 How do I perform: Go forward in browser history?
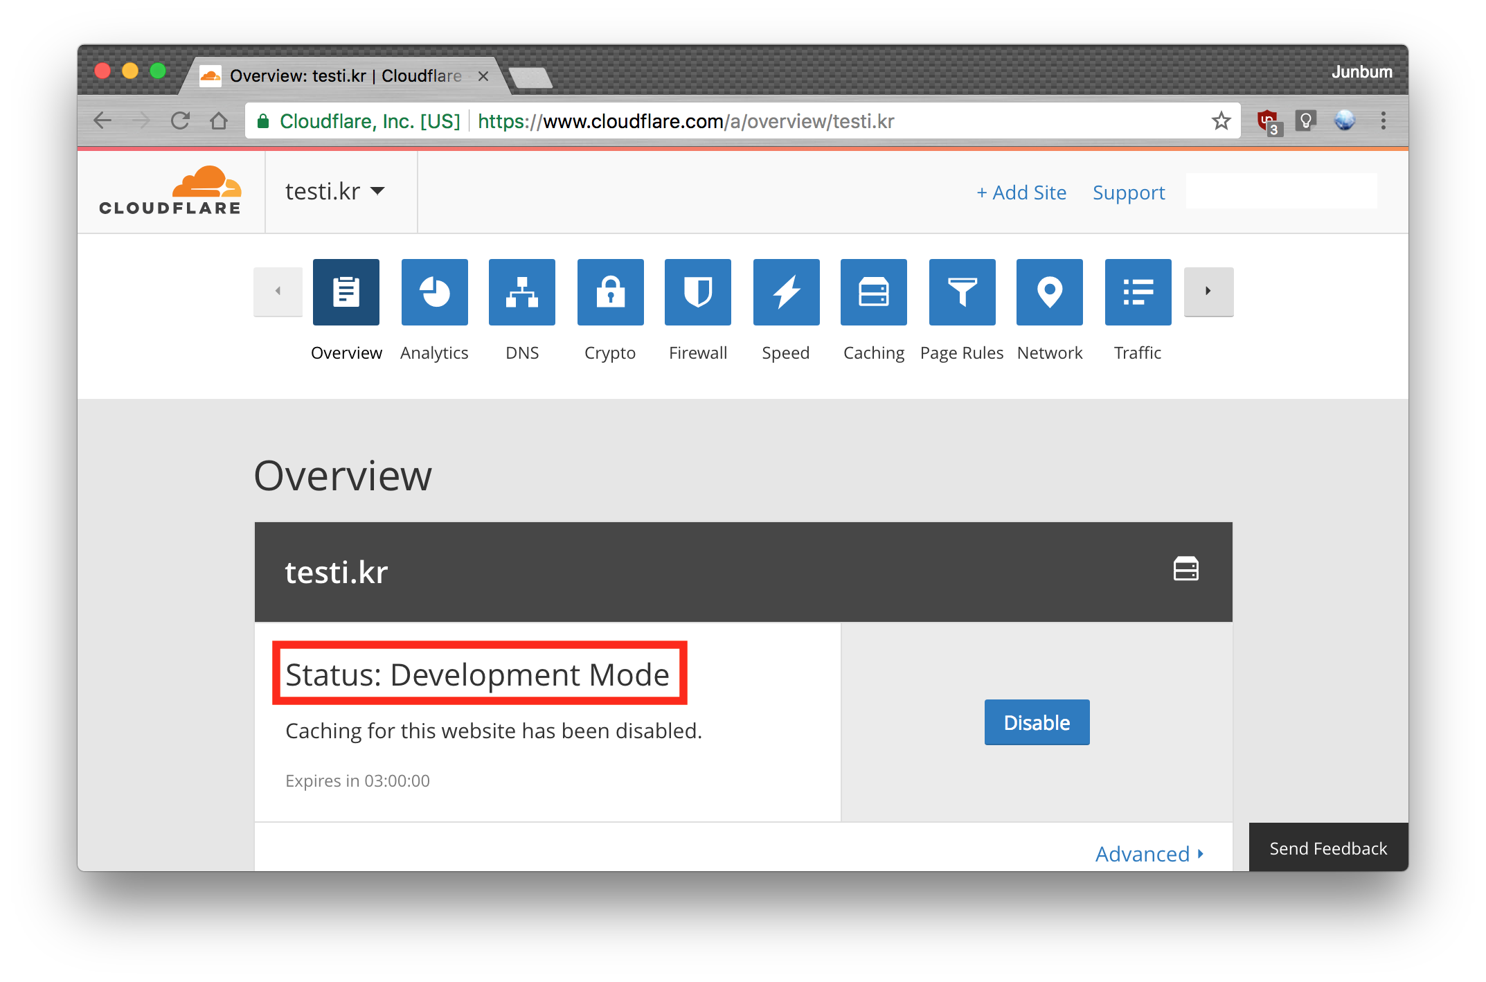pyautogui.click(x=141, y=121)
